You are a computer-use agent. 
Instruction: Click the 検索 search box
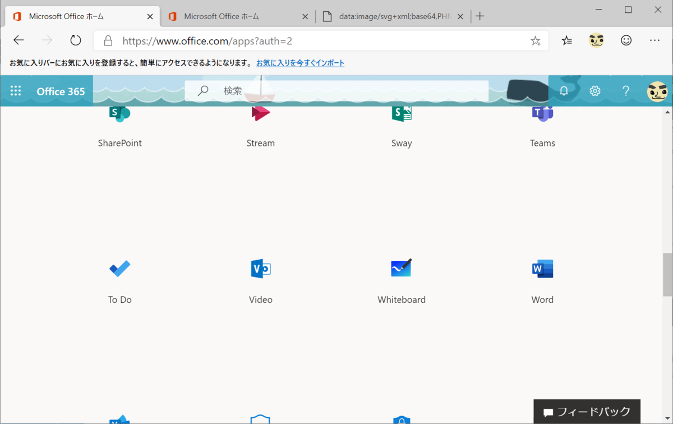pyautogui.click(x=336, y=90)
